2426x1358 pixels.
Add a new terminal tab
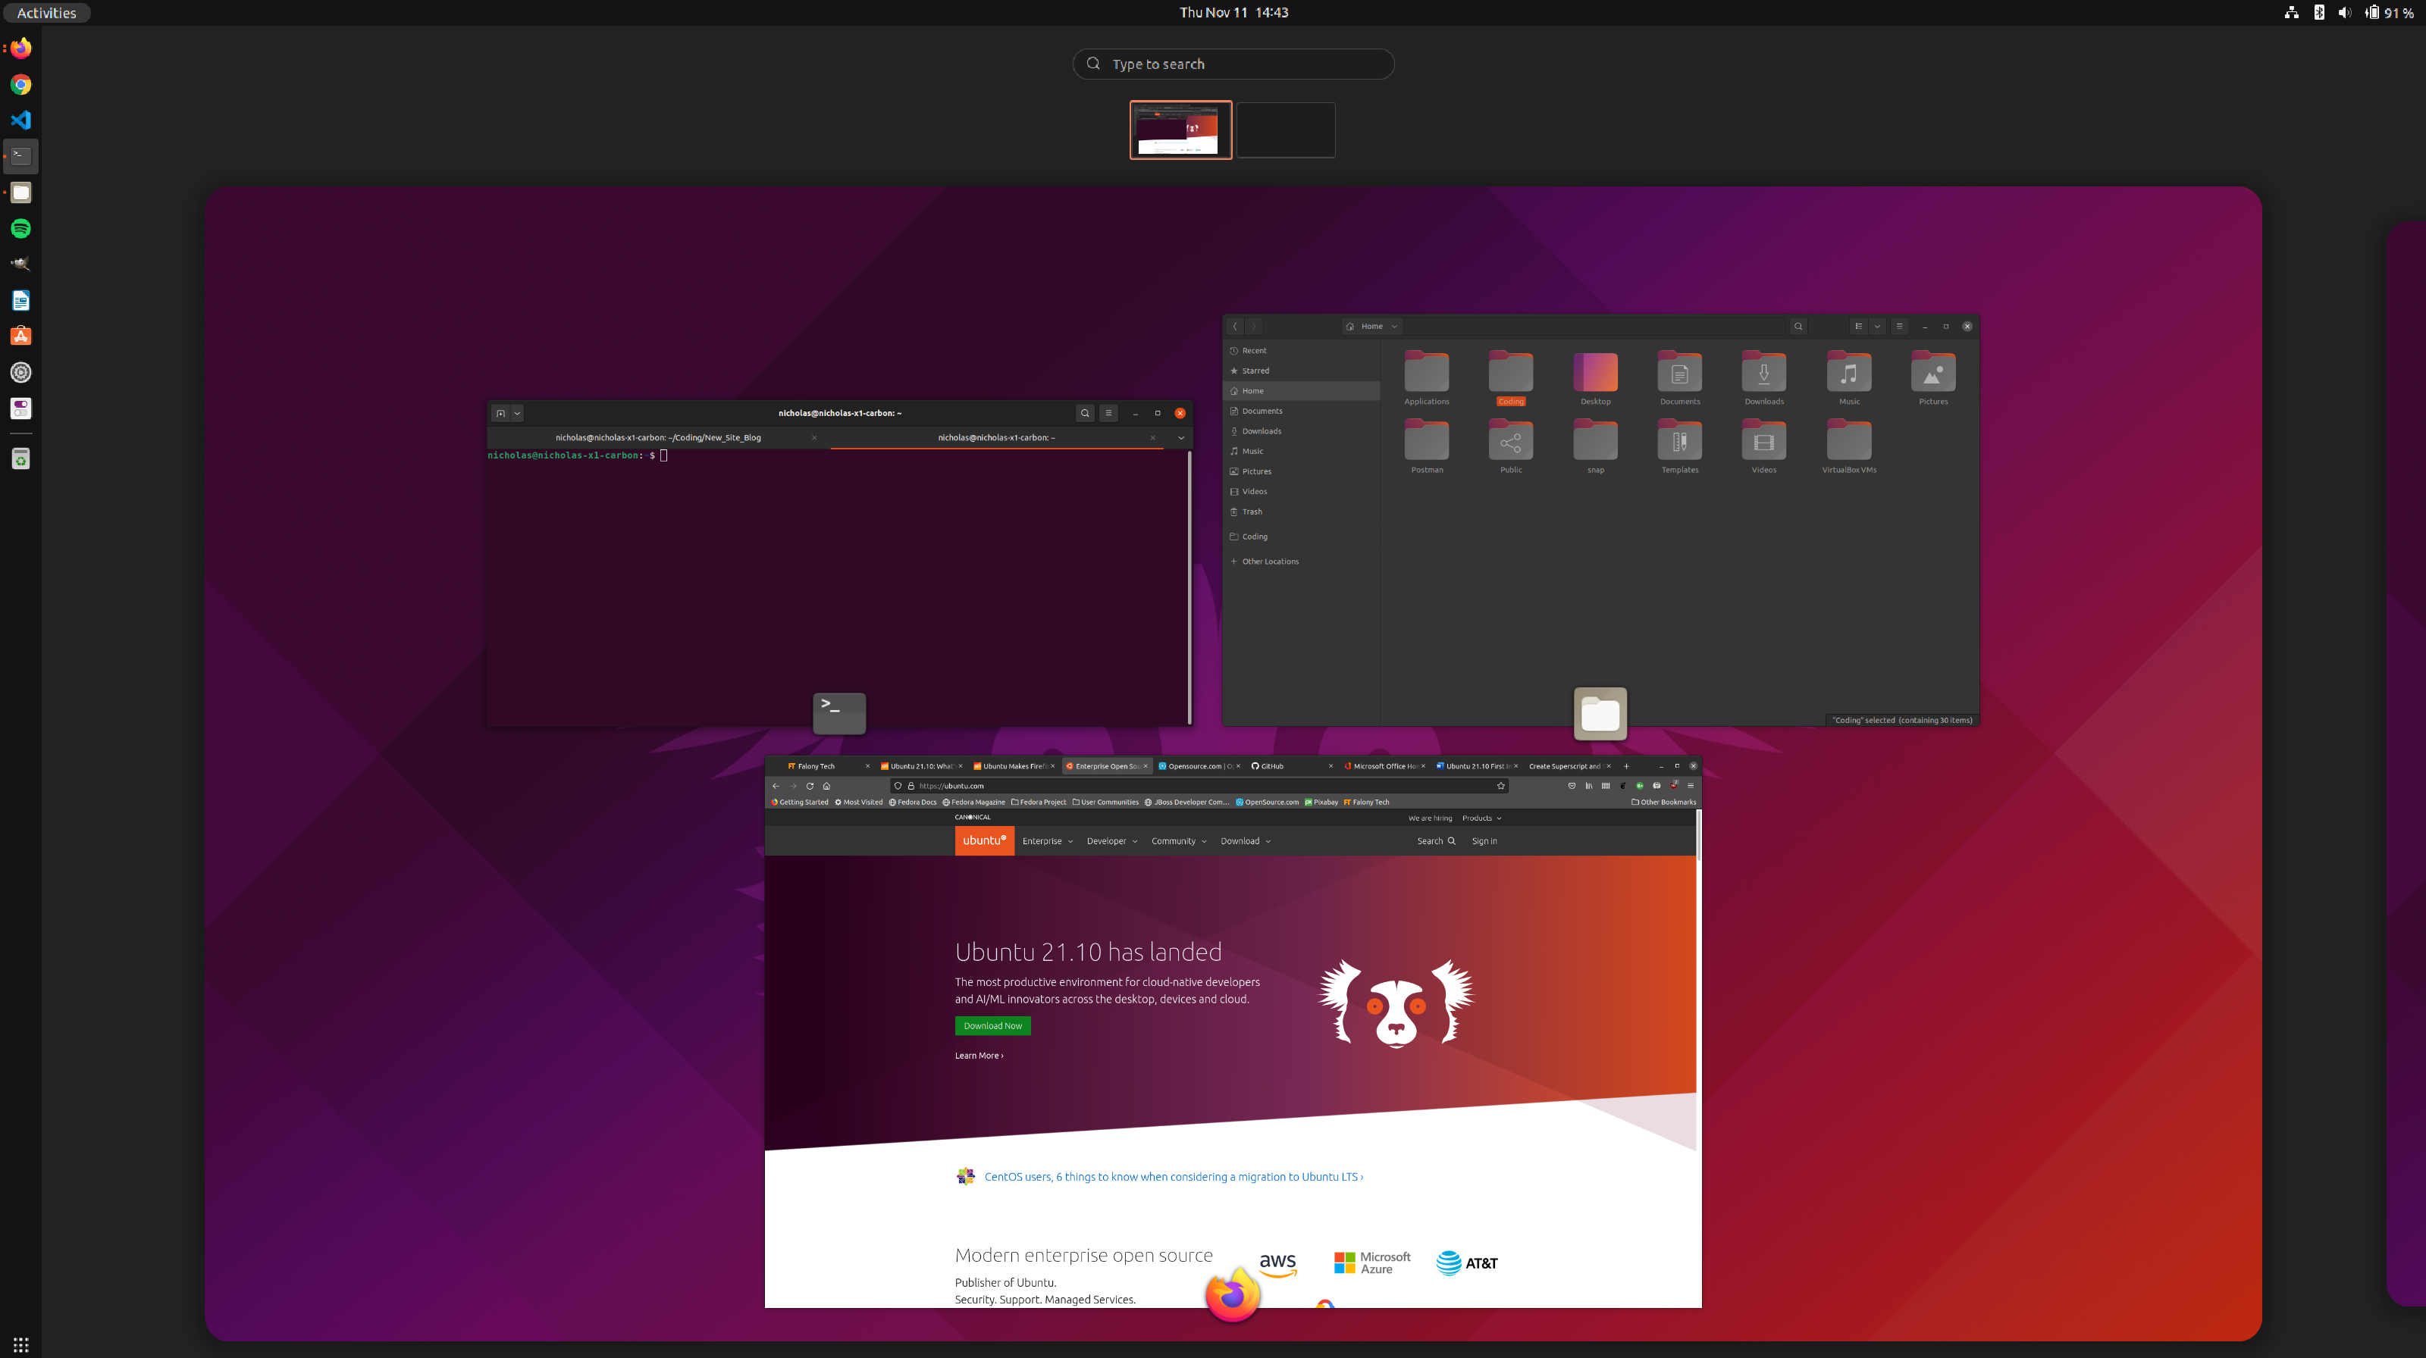(x=500, y=413)
